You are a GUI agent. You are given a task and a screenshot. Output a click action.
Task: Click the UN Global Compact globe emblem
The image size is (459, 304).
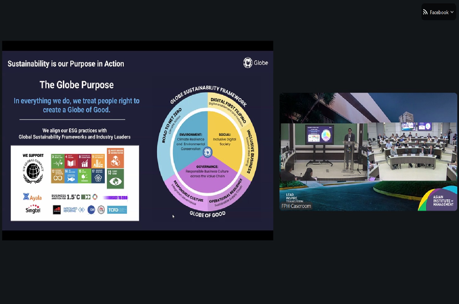pos(33,171)
